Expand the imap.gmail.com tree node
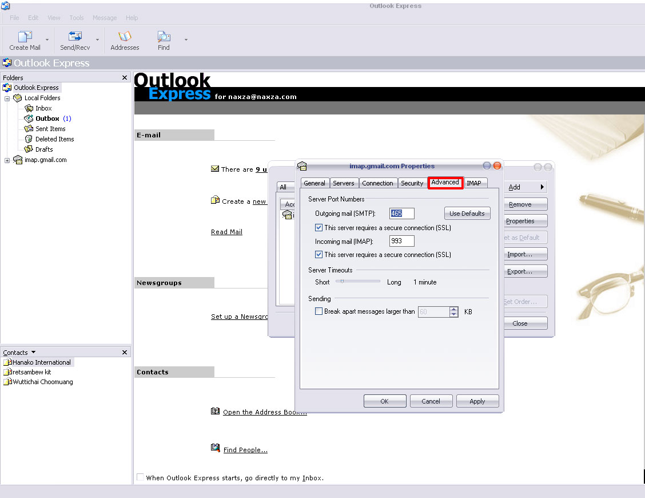The width and height of the screenshot is (645, 498). pos(7,161)
